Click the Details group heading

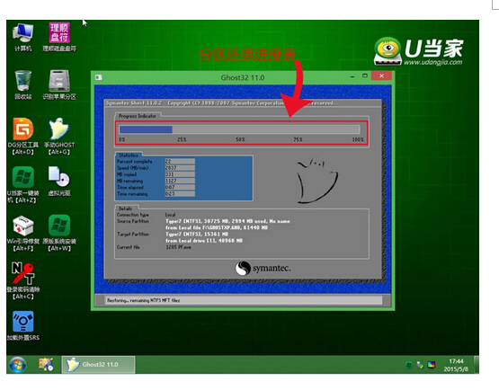pyautogui.click(x=125, y=208)
